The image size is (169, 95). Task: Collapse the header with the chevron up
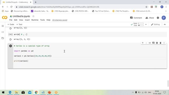165,25
